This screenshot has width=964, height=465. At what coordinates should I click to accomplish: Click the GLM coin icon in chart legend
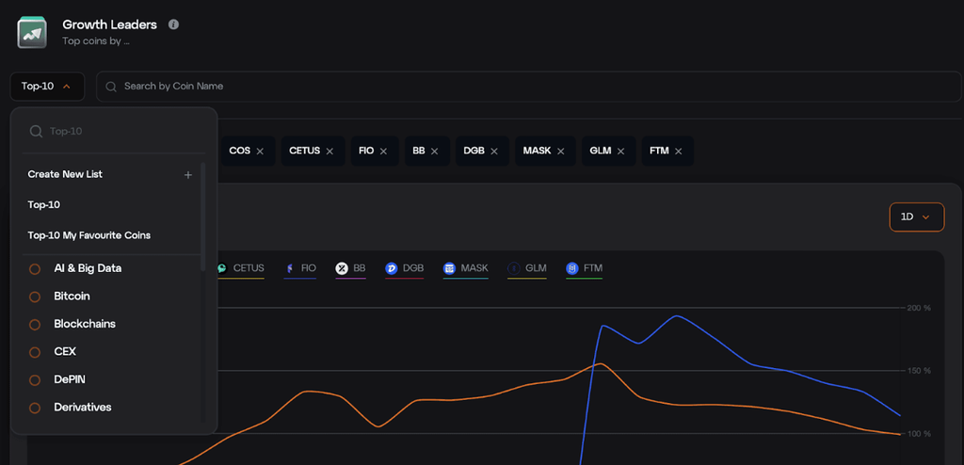(514, 268)
